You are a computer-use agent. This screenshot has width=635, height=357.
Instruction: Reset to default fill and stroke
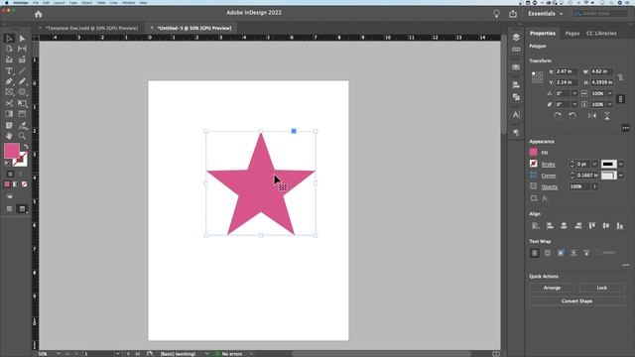click(x=7, y=164)
